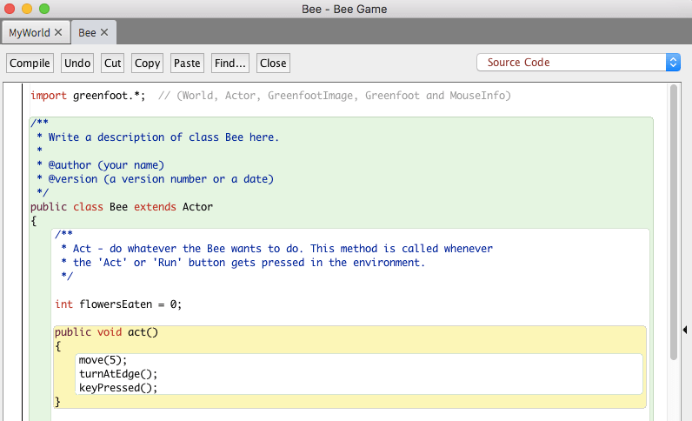
Task: Click the keyPressed() line in act method
Action: pyautogui.click(x=117, y=388)
